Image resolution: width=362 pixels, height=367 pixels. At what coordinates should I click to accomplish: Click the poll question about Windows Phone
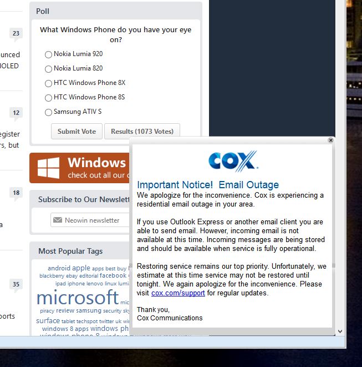click(x=116, y=34)
